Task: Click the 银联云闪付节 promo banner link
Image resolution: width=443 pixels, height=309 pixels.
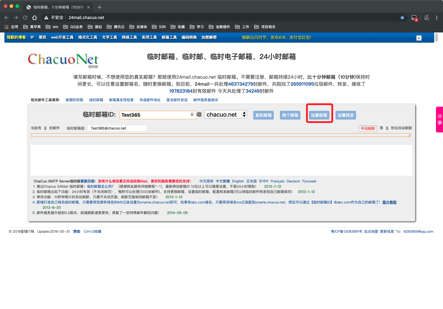Action: coord(276,37)
